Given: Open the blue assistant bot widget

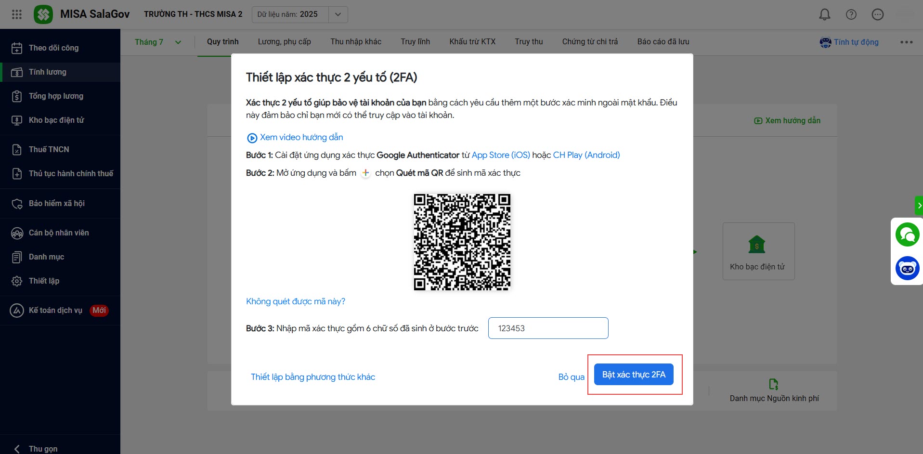Looking at the screenshot, I should (907, 268).
